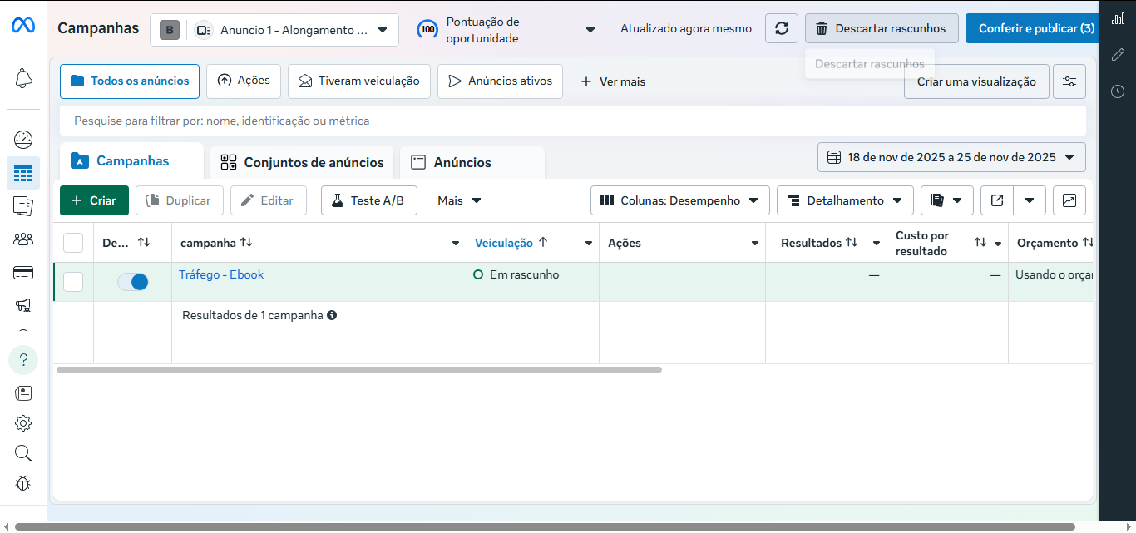The height and width of the screenshot is (533, 1136).
Task: Click the refresh data icon button
Action: click(x=782, y=28)
